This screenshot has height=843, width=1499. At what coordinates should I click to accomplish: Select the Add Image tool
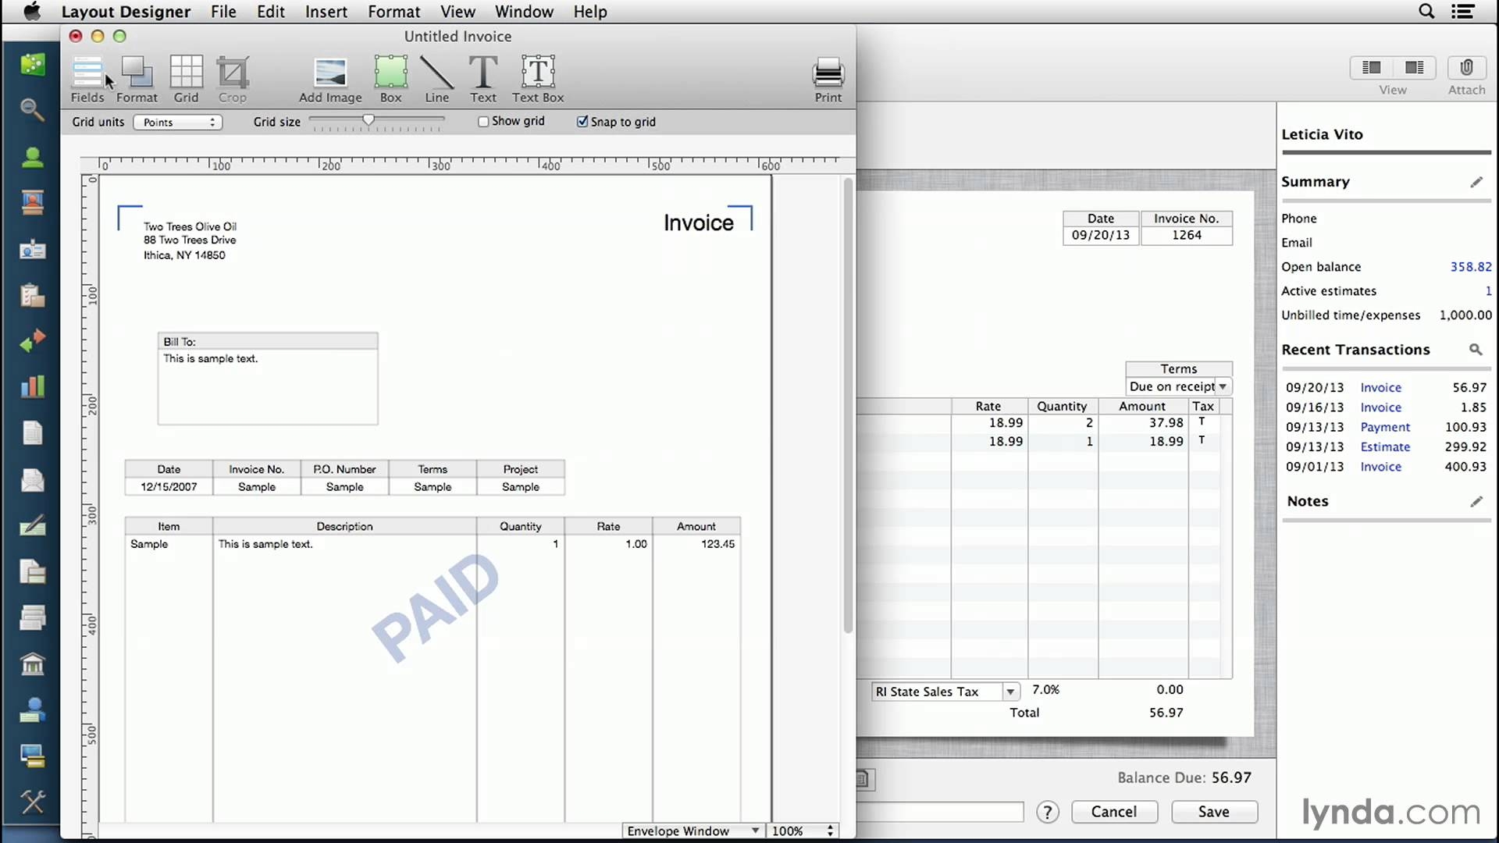329,78
